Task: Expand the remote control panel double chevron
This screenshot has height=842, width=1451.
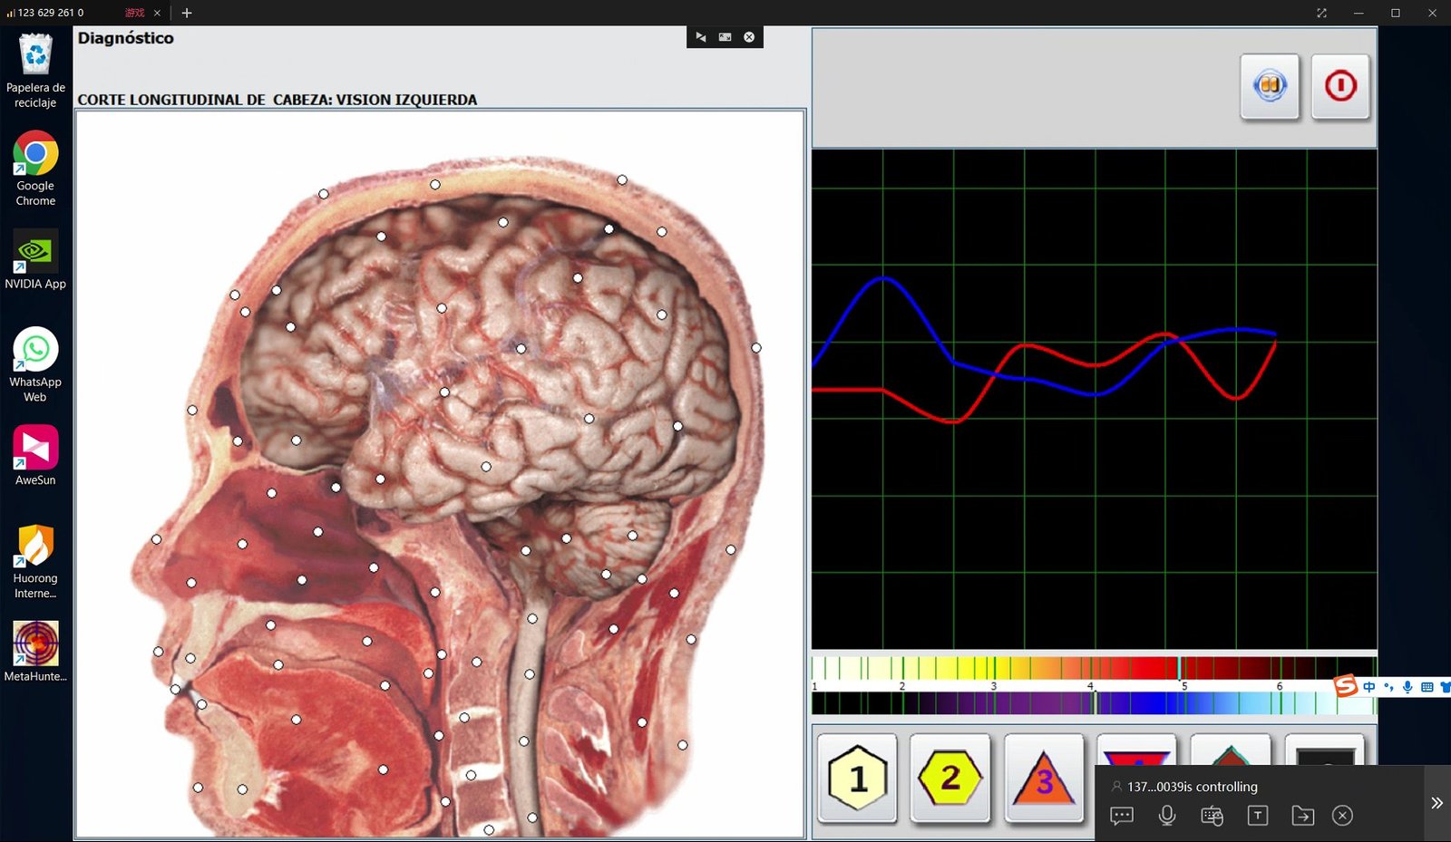Action: point(1436,803)
